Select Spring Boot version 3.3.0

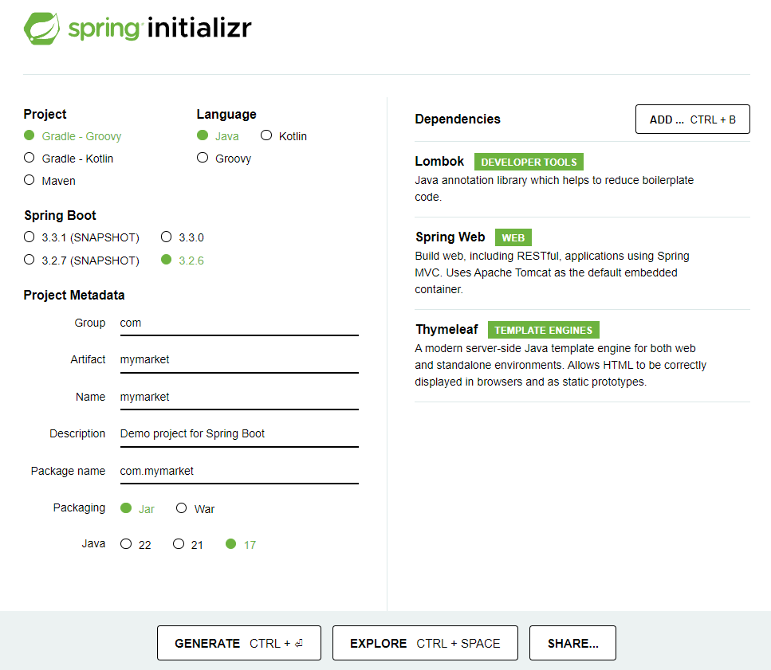click(x=183, y=237)
